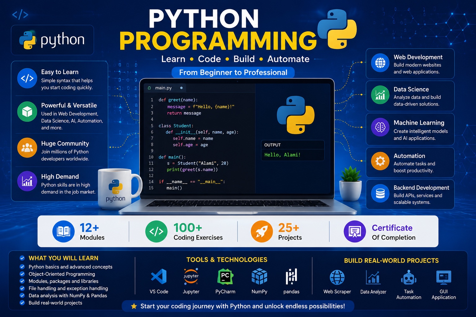This screenshot has width=476, height=317.
Task: Click the From Beginner to Professional banner
Action: point(233,72)
